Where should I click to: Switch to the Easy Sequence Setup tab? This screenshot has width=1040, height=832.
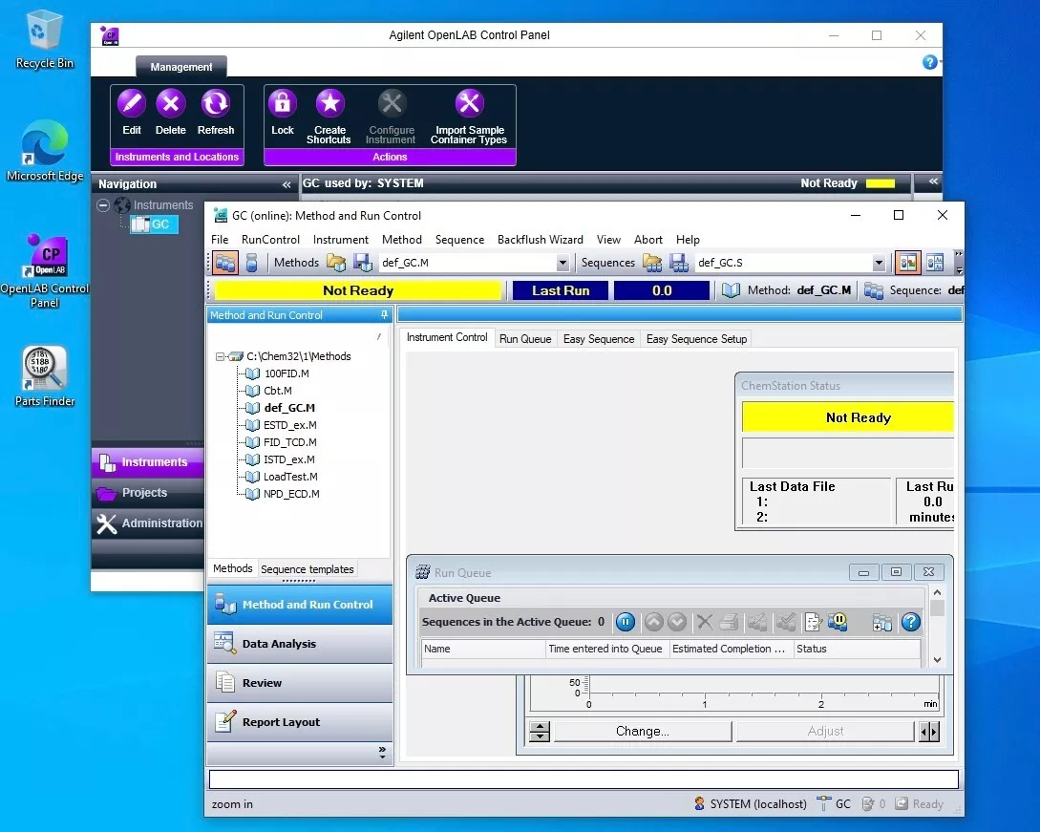point(696,339)
